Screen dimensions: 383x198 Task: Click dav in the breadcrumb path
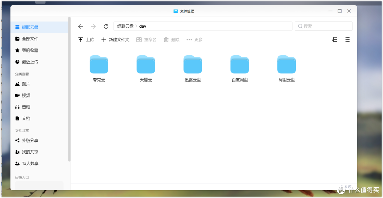tap(143, 26)
